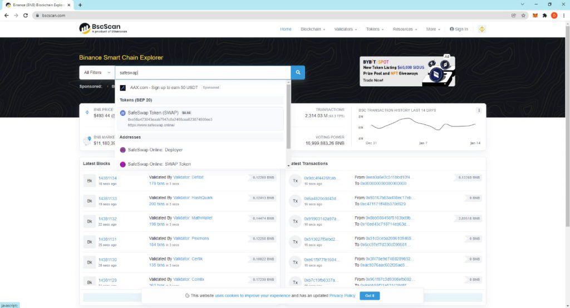This screenshot has width=570, height=308.
Task: Open the Home nav item
Action: [x=286, y=29]
